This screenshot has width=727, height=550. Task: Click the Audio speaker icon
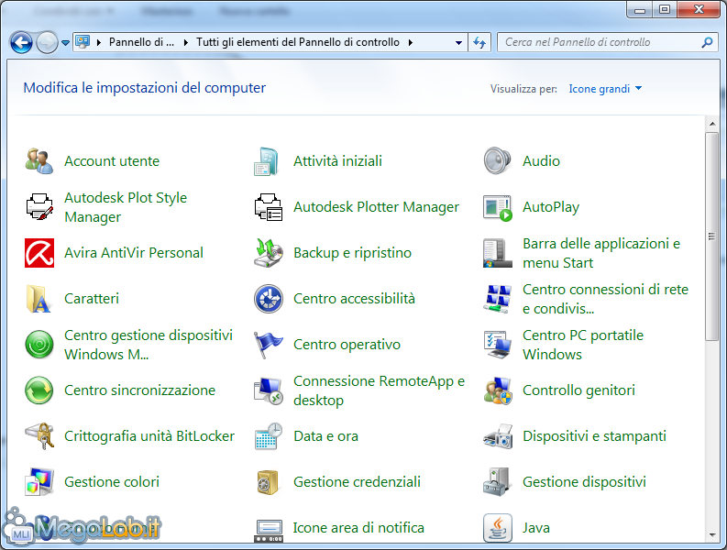coord(498,161)
